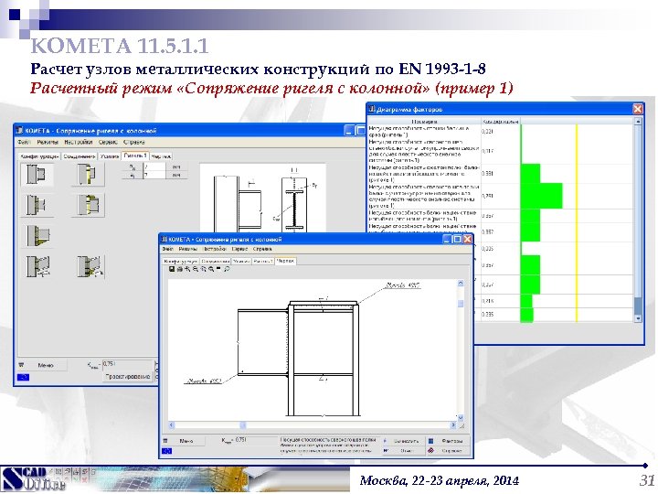Click the last magnifier icon in the drawing toolbar
The width and height of the screenshot is (658, 494).
click(x=227, y=269)
